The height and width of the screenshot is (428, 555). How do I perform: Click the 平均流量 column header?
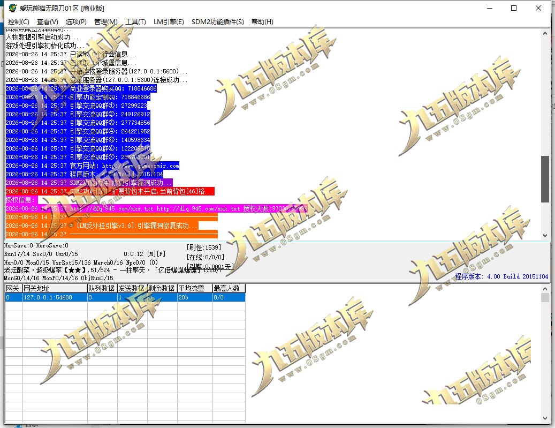point(195,288)
